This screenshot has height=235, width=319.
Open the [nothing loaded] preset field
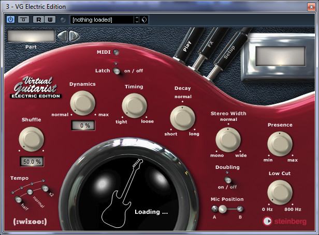coord(102,20)
